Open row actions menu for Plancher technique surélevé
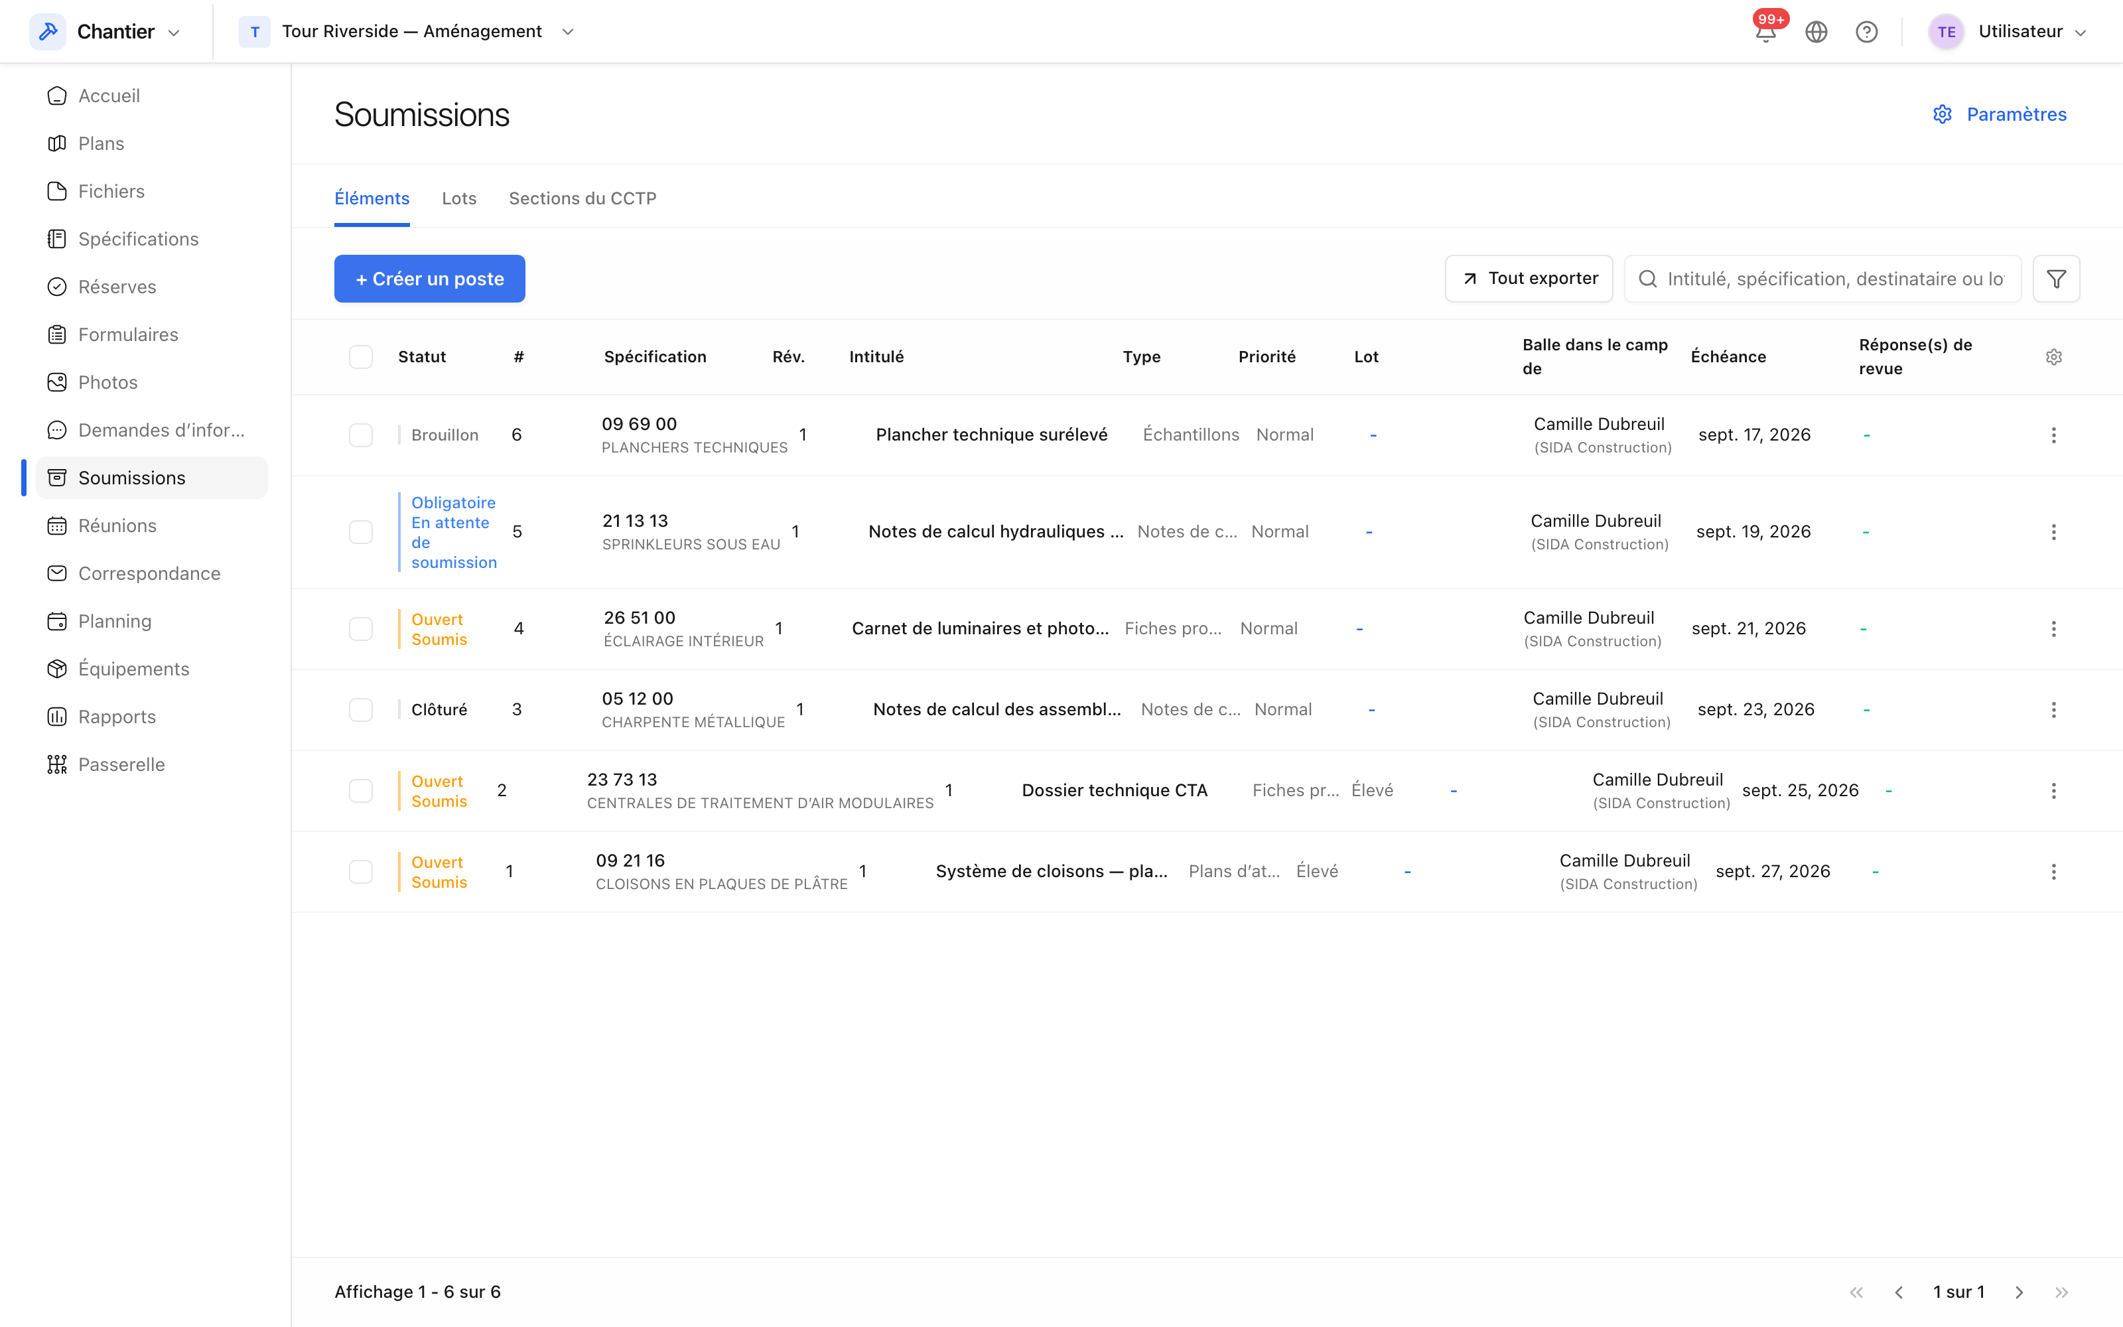The height and width of the screenshot is (1327, 2123). pyautogui.click(x=2053, y=435)
